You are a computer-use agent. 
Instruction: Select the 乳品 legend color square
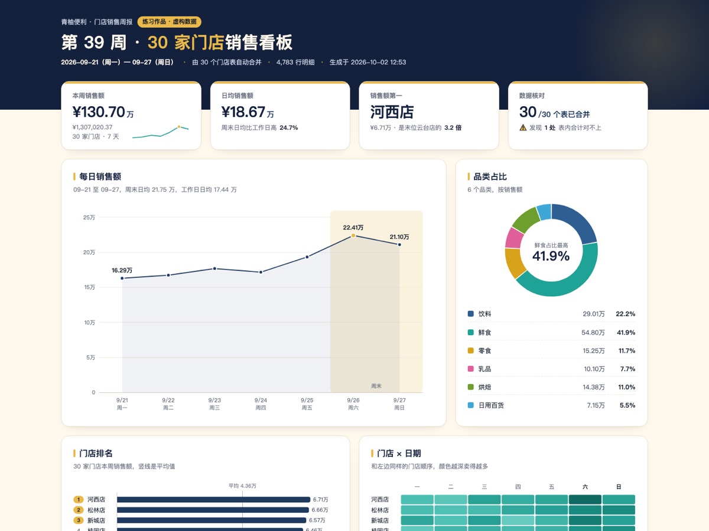point(471,369)
